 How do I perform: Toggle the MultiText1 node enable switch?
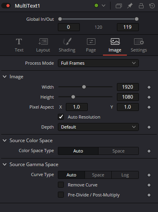(x=6, y=6)
